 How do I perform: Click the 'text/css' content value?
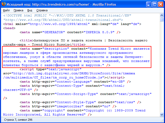pos(125,102)
